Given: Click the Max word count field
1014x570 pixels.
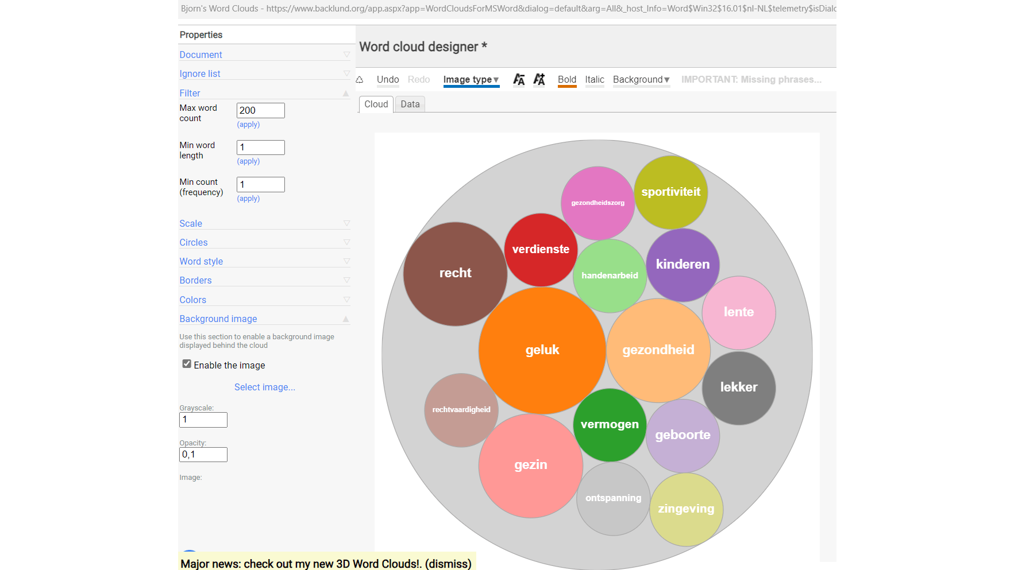Looking at the screenshot, I should point(261,110).
